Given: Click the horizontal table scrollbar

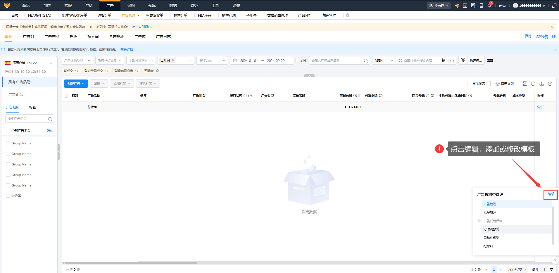Looking at the screenshot, I should click(x=131, y=263).
